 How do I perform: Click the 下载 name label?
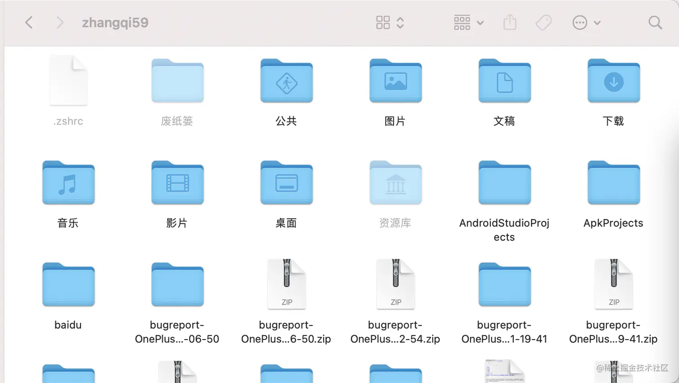[x=613, y=121]
